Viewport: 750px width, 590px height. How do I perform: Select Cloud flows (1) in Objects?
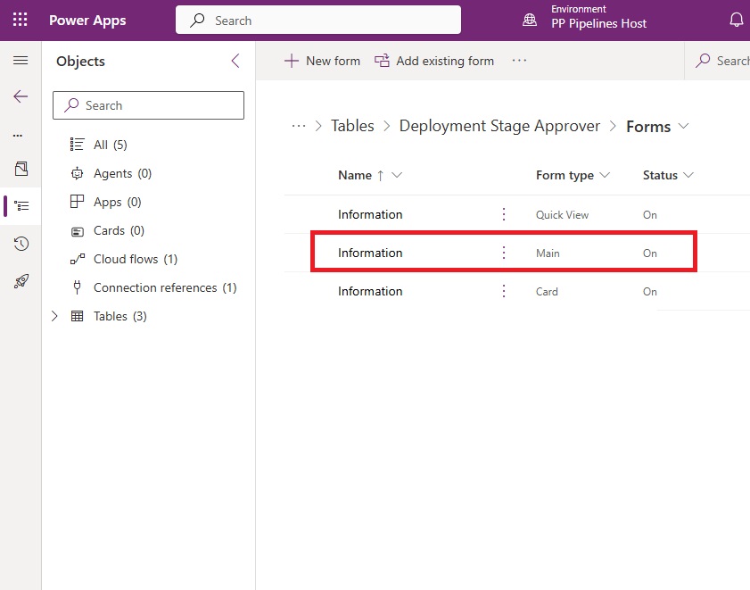click(136, 259)
